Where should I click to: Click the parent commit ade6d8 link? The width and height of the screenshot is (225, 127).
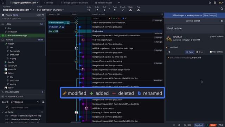click(x=220, y=37)
